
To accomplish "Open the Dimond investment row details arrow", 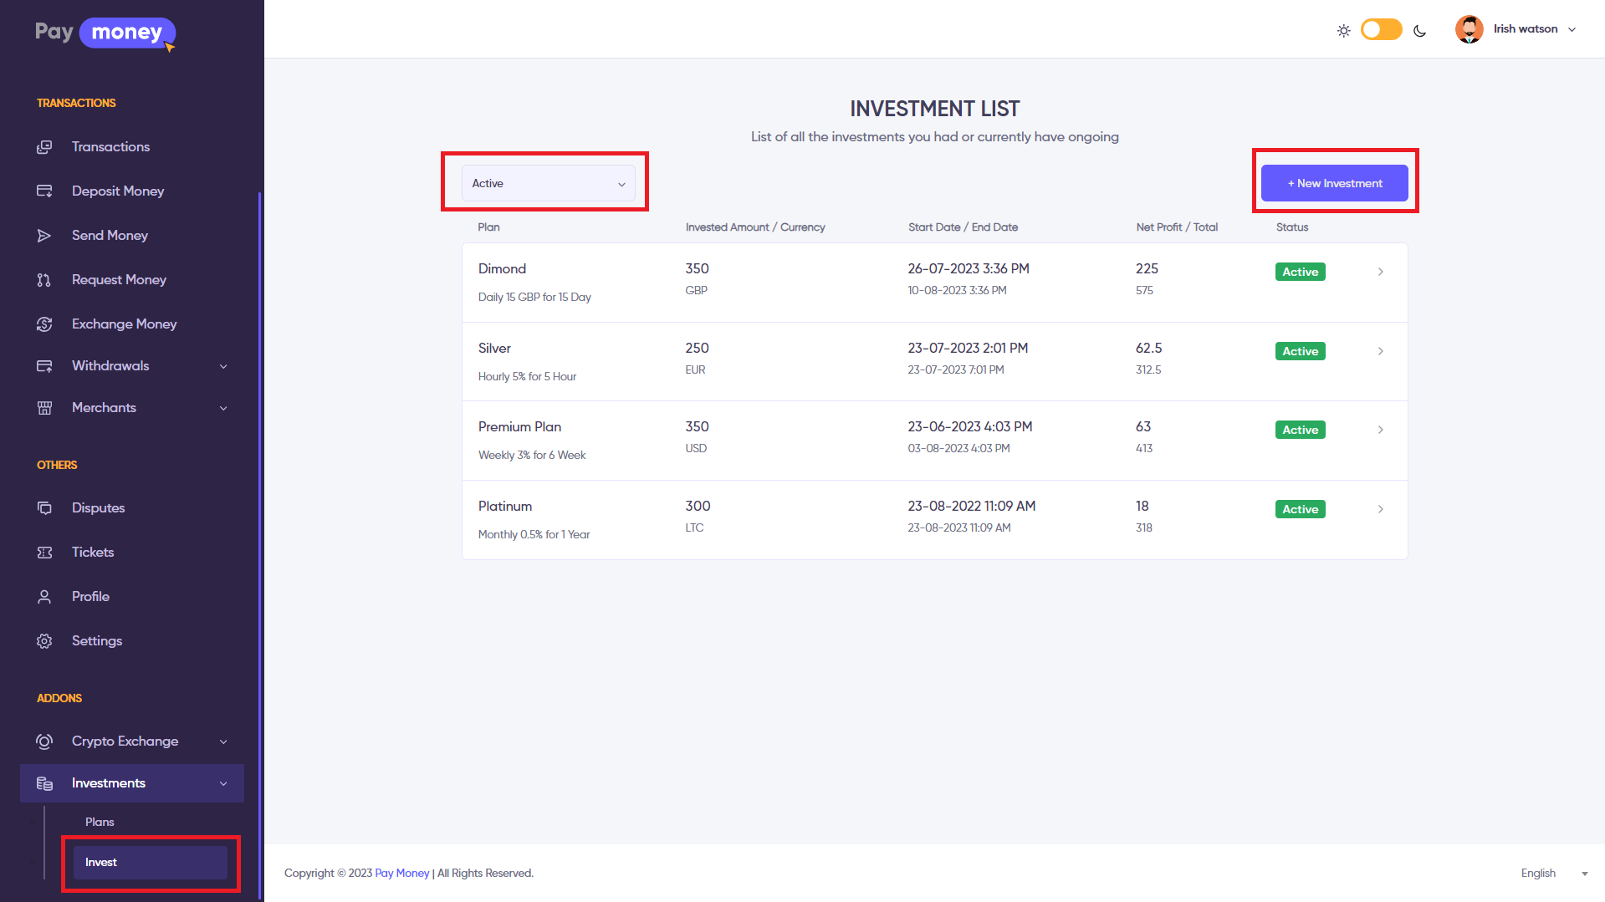I will pyautogui.click(x=1380, y=272).
